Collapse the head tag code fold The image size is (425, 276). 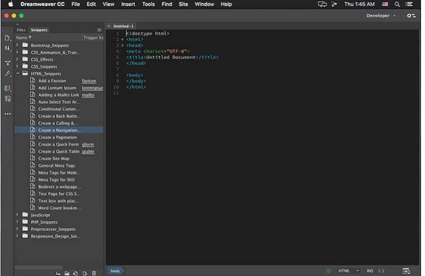coord(123,46)
